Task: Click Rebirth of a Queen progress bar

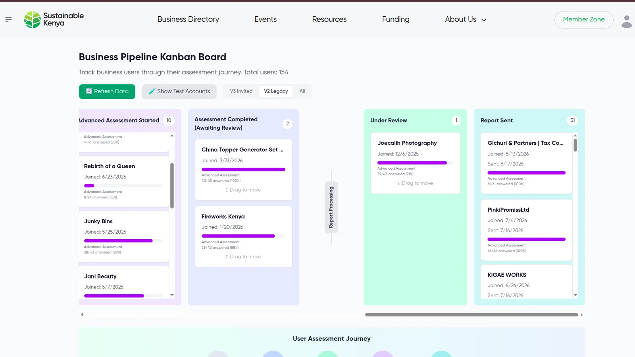Action: click(123, 186)
